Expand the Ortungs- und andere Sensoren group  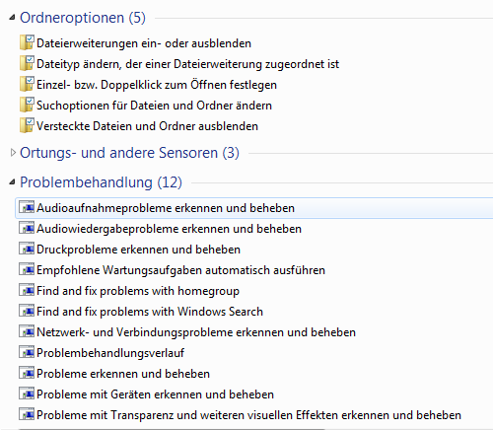(x=13, y=153)
